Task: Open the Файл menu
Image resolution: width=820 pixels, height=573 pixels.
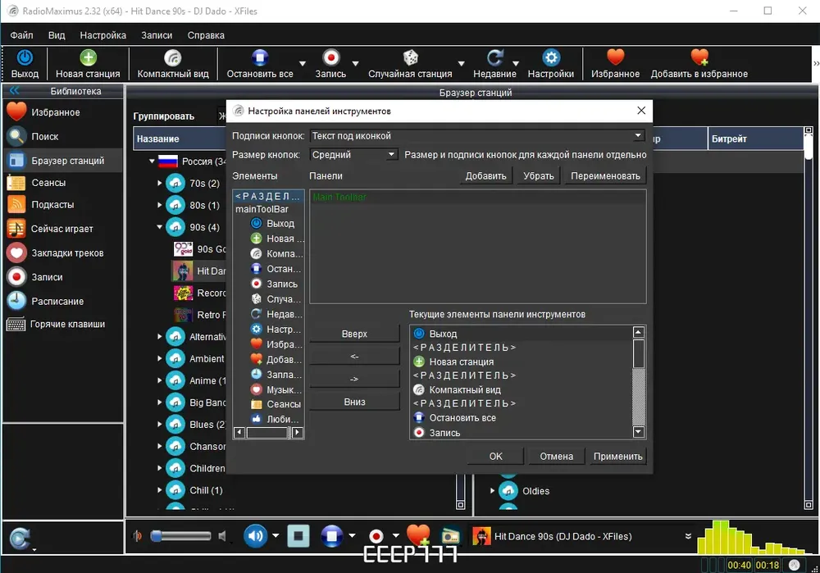Action: [21, 35]
